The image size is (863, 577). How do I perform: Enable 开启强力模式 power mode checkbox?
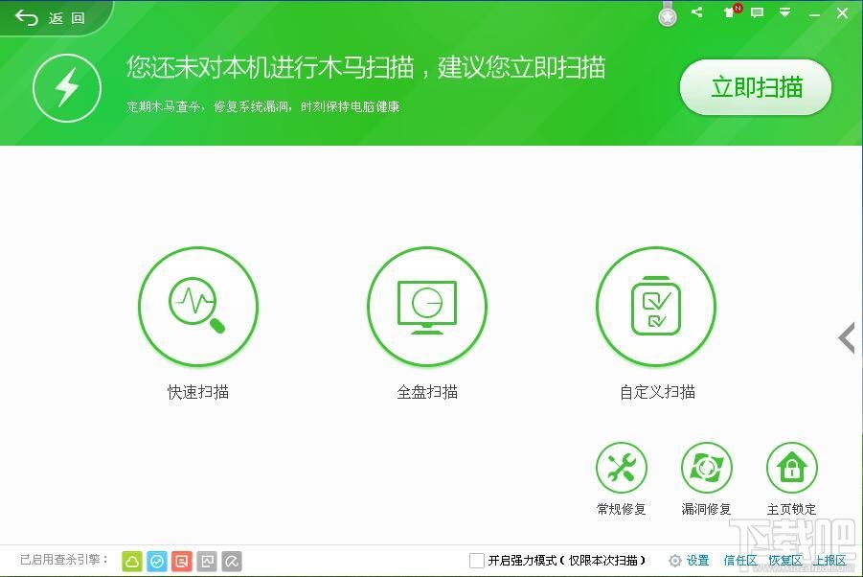tap(476, 561)
